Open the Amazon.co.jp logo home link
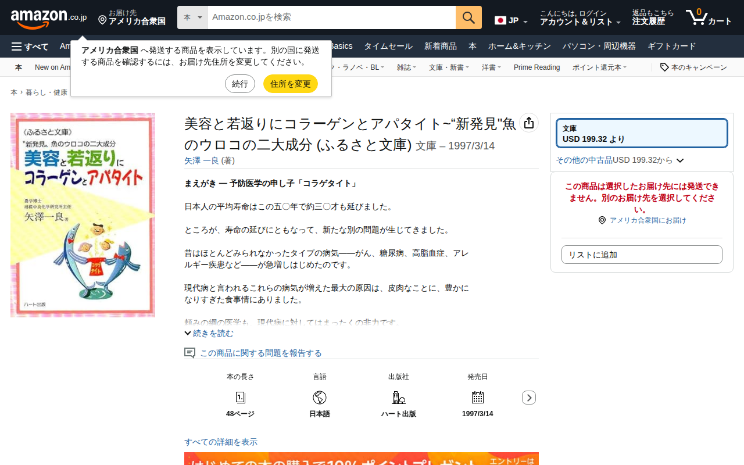The height and width of the screenshot is (465, 744). (49, 19)
